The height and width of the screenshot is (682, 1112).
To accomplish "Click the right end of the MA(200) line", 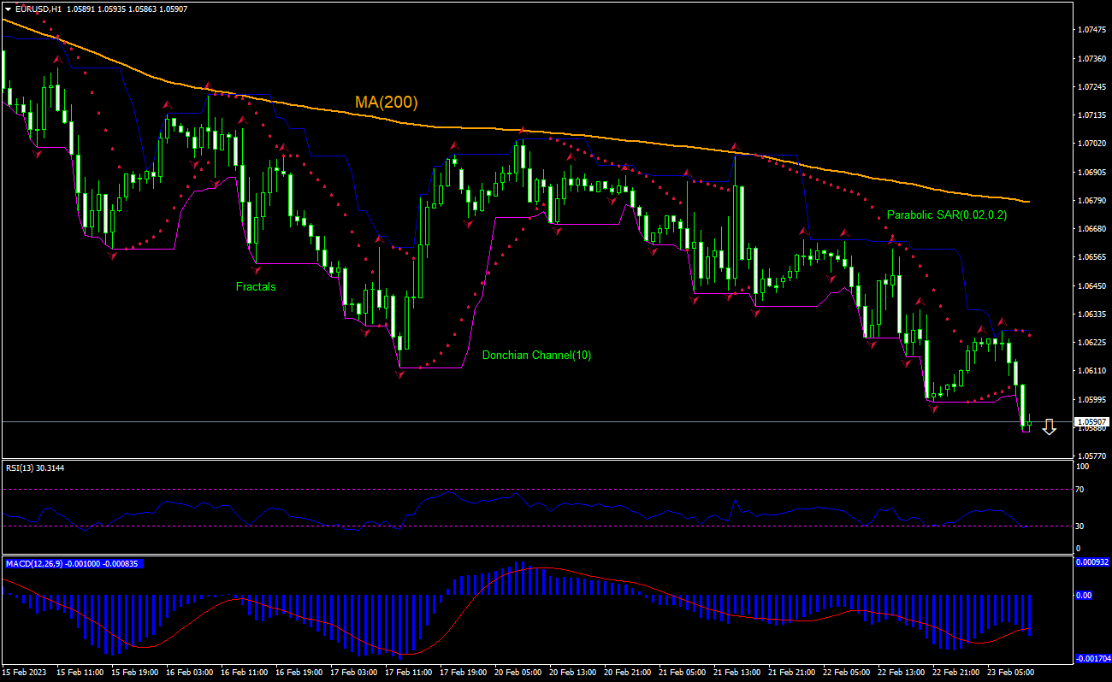I will 1027,202.
